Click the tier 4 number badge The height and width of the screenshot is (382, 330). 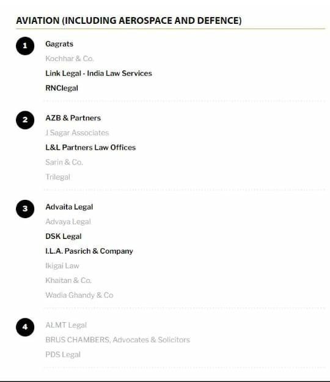(x=25, y=327)
